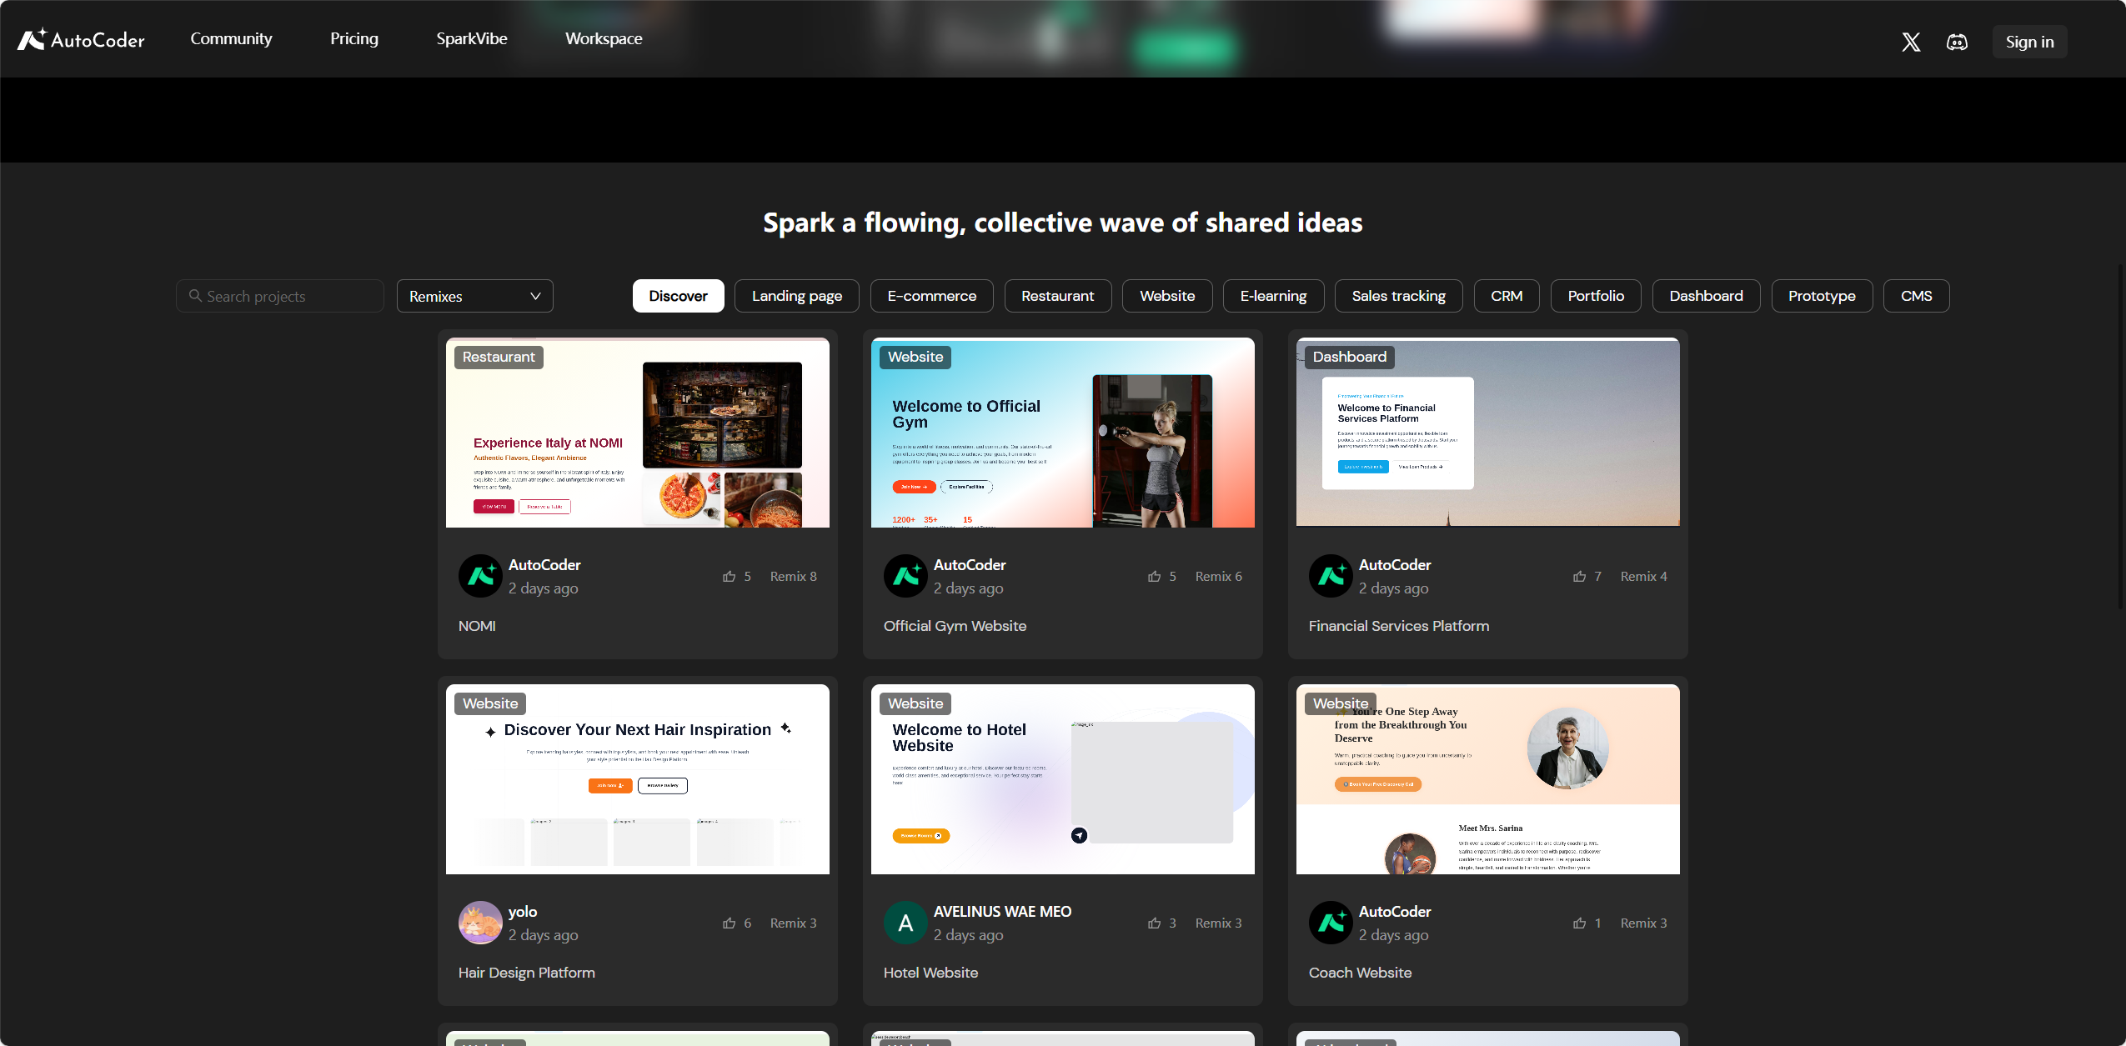Like the Coach Website thumbs-up icon
The image size is (2126, 1046).
tap(1580, 923)
